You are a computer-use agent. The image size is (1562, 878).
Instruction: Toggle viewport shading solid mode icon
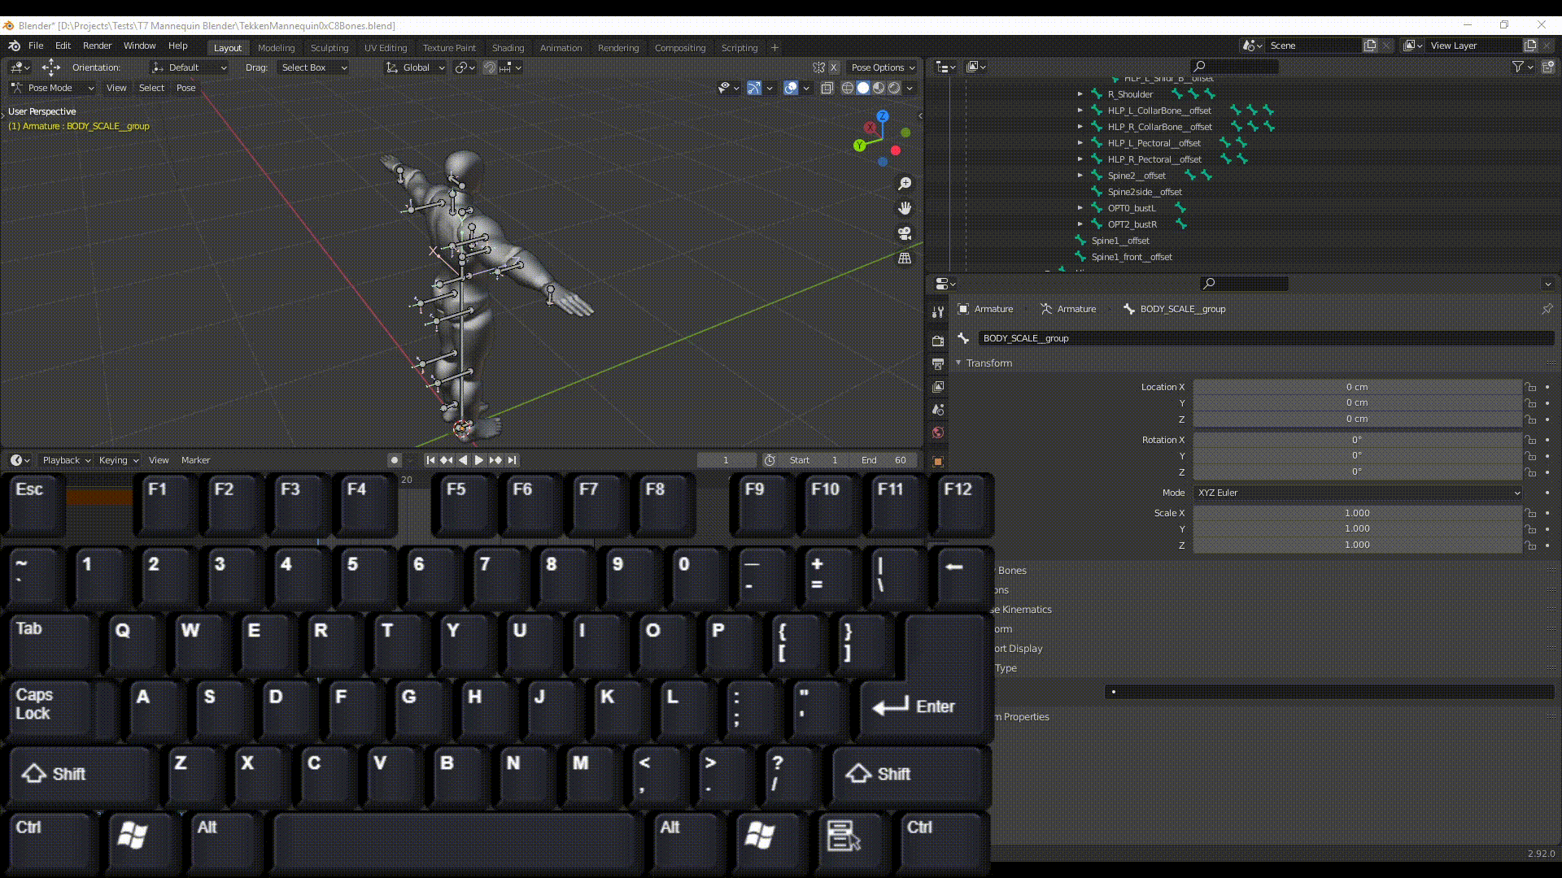click(864, 87)
